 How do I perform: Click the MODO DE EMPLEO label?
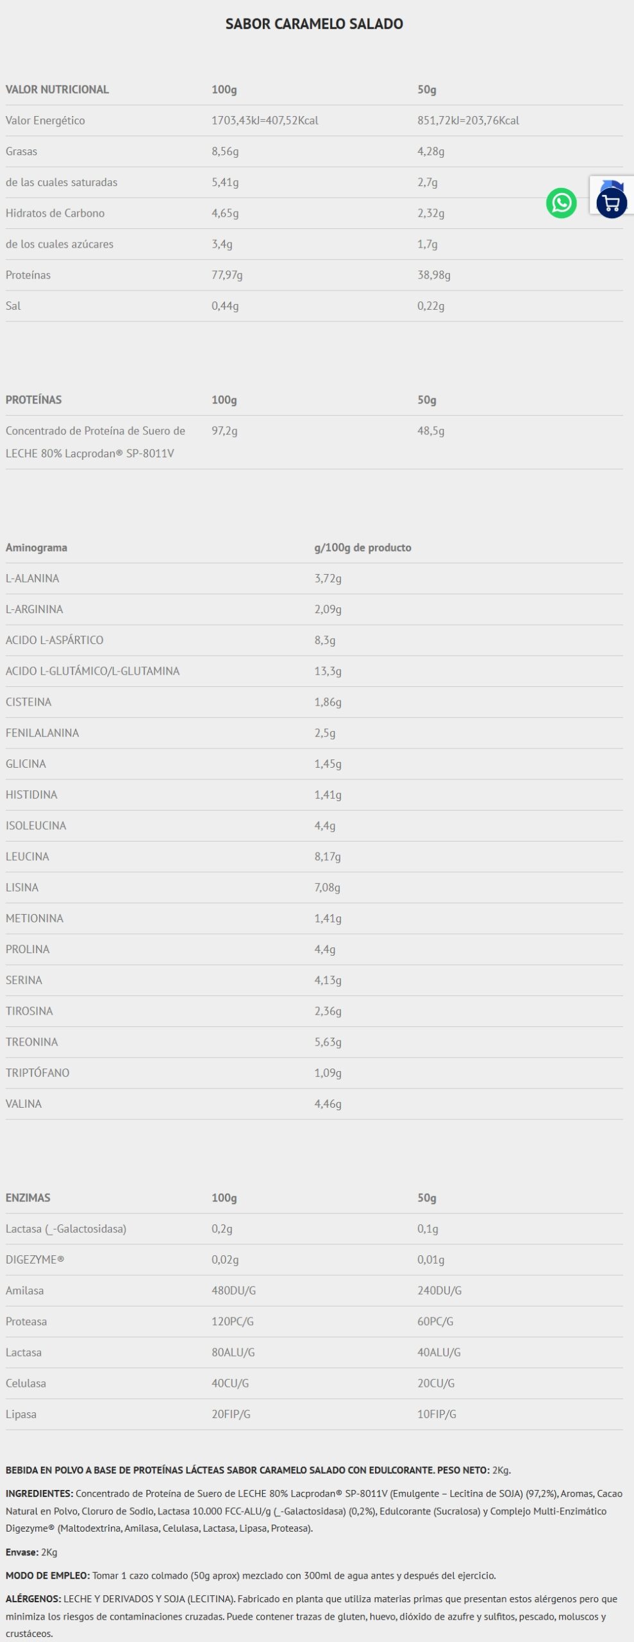pyautogui.click(x=47, y=1575)
